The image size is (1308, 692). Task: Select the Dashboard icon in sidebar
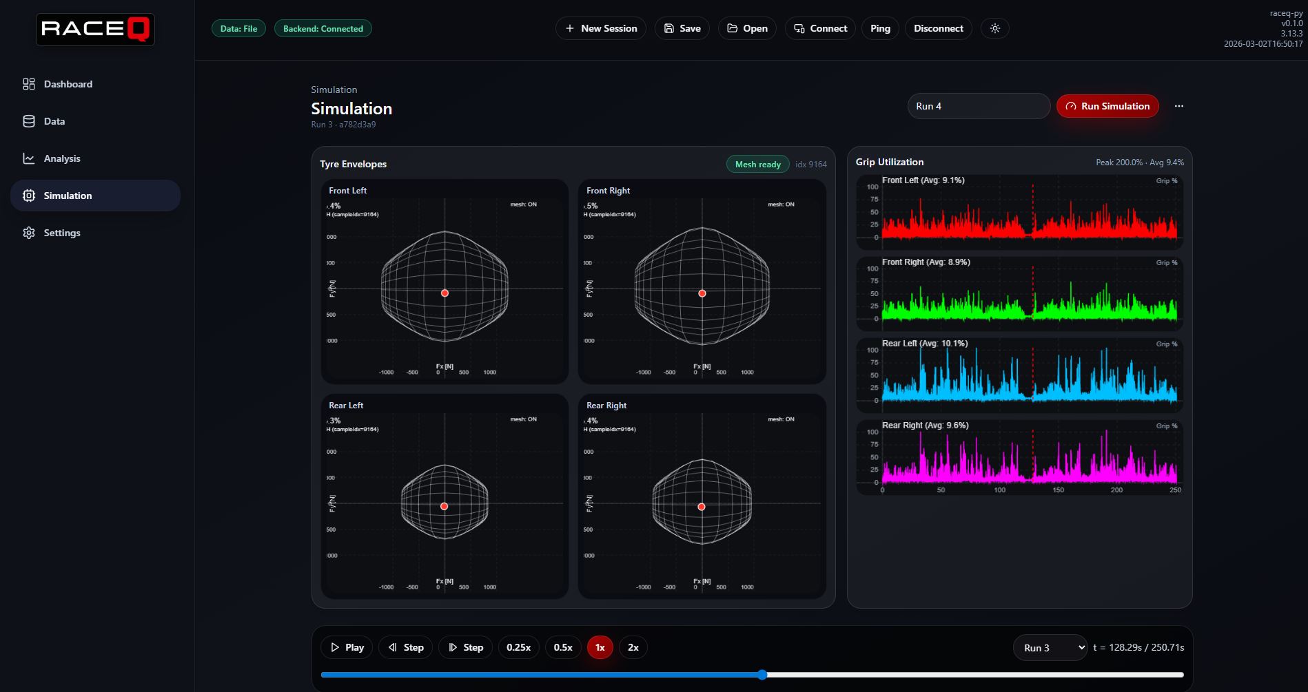29,83
